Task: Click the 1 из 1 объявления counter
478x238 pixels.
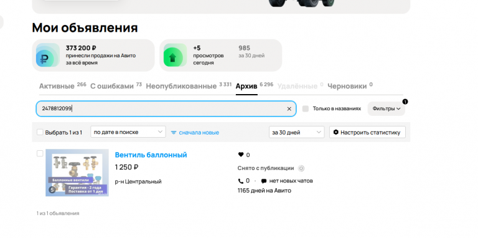Action: point(58,213)
